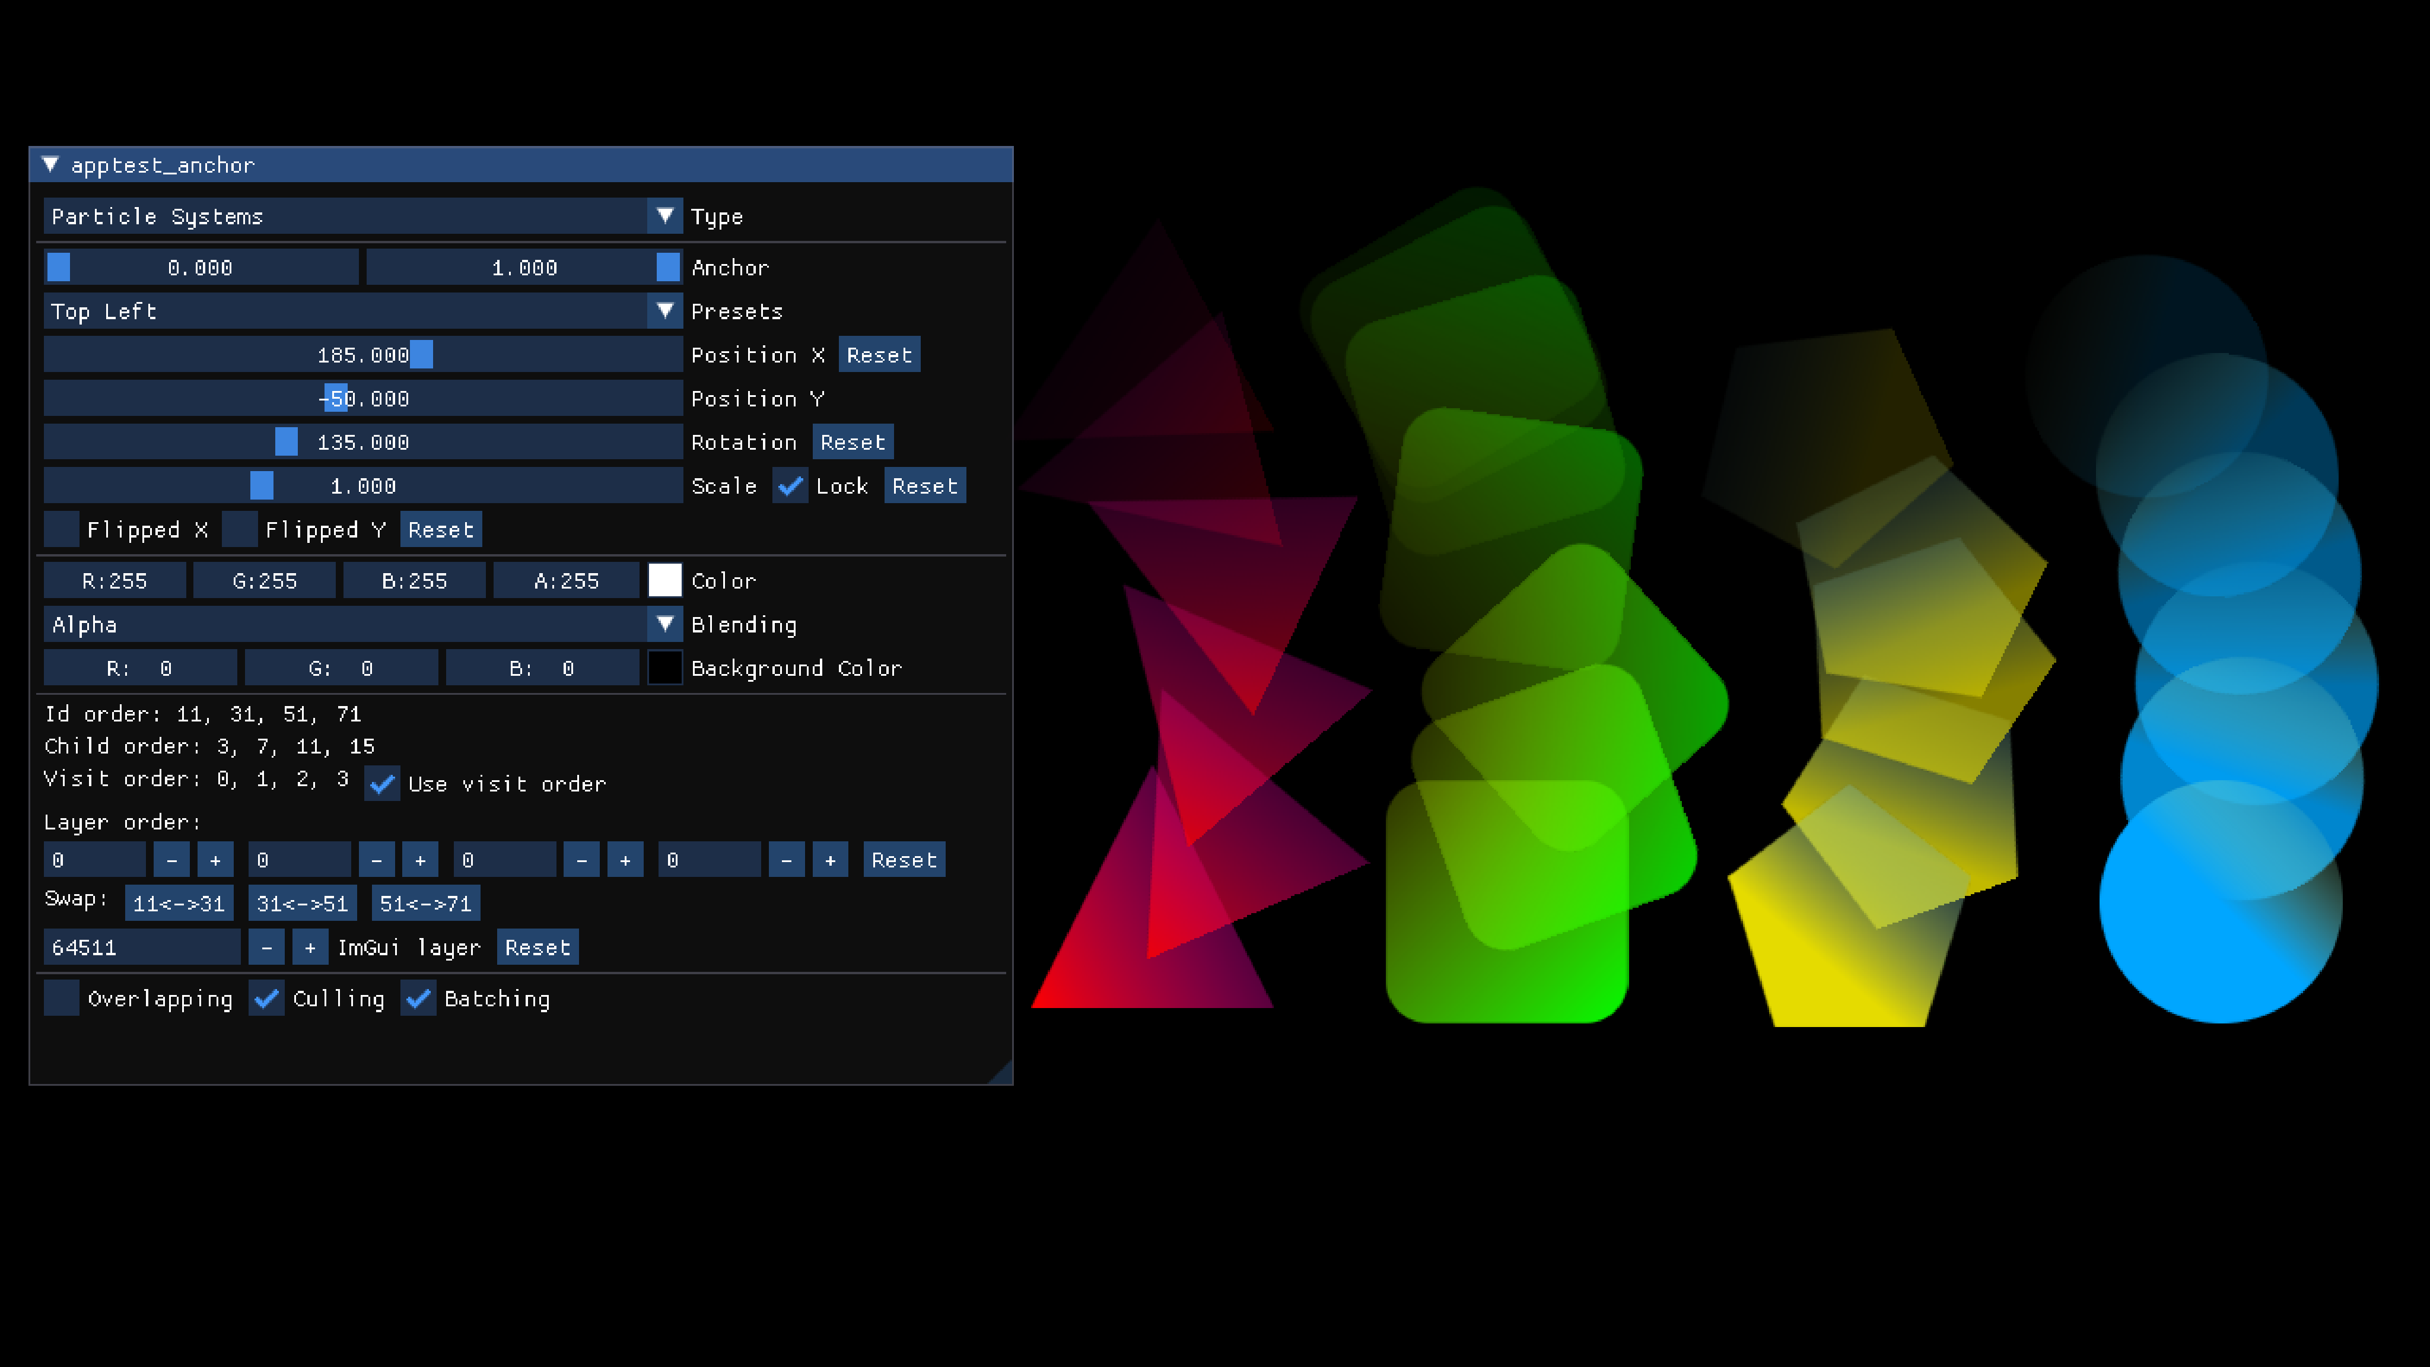Collapse the apptest_anchor window triangle
The image size is (2430, 1367).
coord(50,164)
